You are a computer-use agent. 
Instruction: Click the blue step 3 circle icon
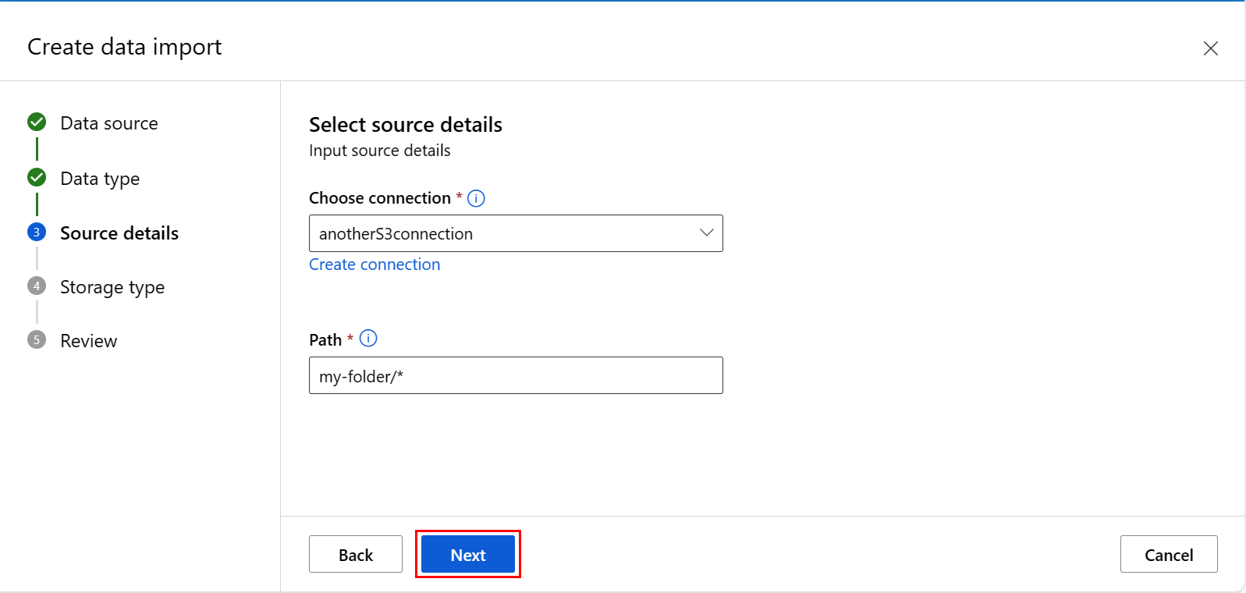(37, 233)
